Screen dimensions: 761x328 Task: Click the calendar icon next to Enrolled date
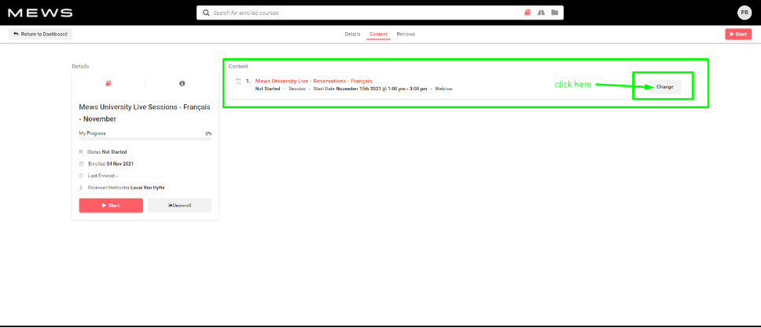click(x=81, y=163)
